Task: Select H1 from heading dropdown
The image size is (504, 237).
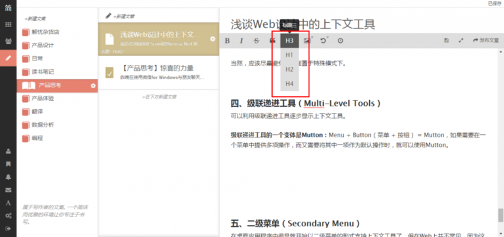Action: coord(289,55)
